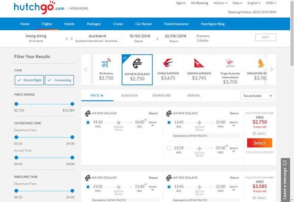Open Car Rental navigation item
Viewport: 294px width, 202px height.
143,24
